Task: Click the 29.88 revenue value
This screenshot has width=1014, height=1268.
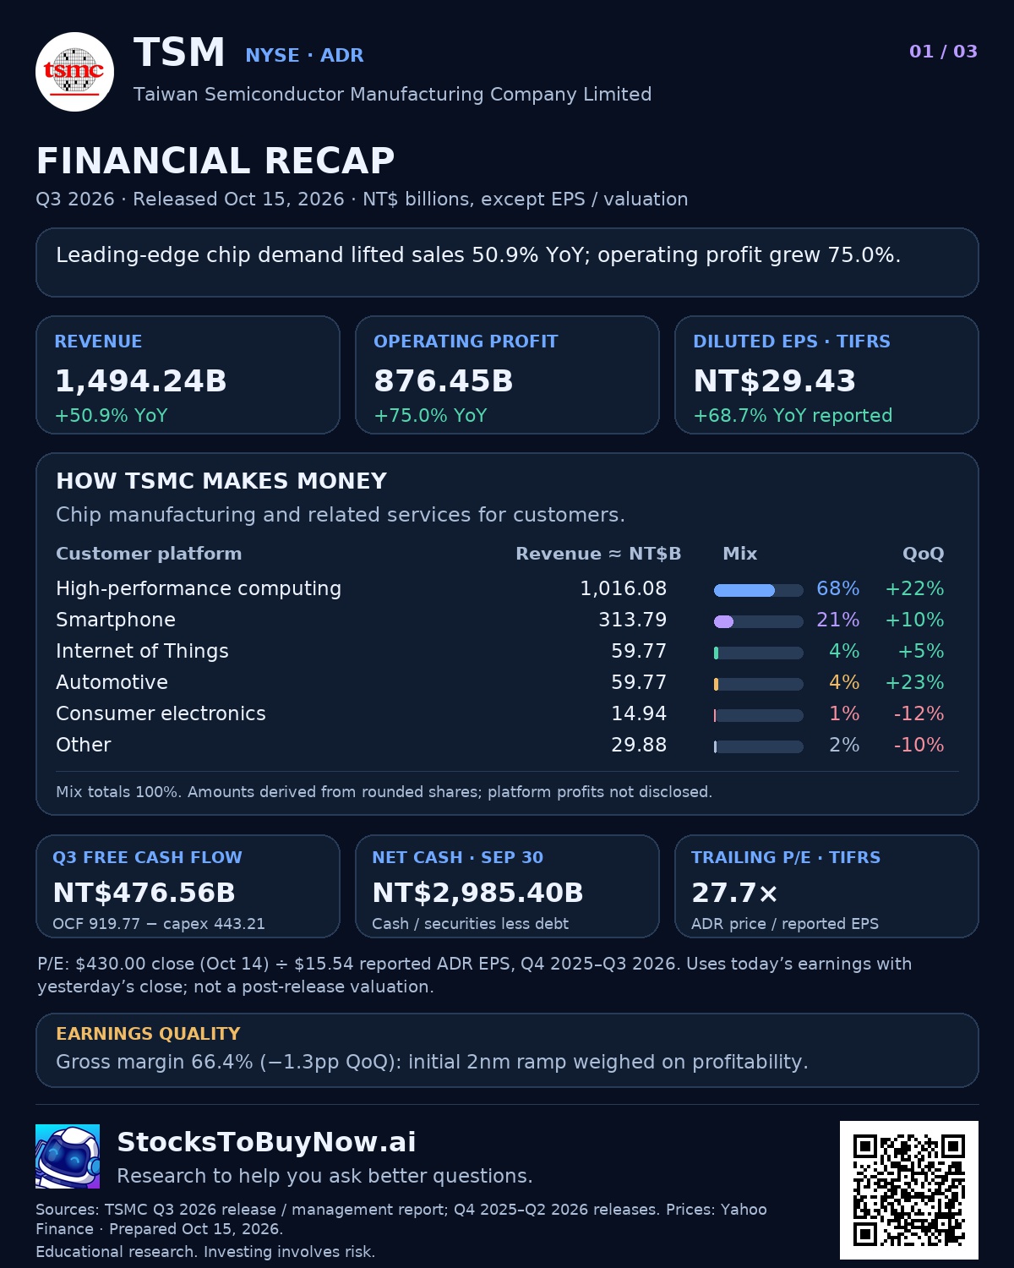Action: 639,745
